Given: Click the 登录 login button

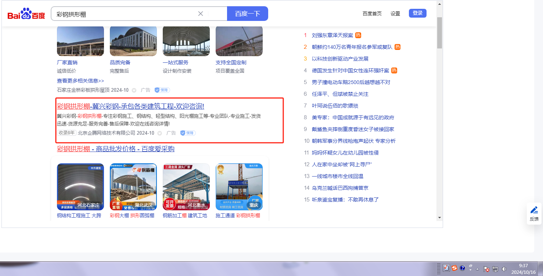Looking at the screenshot, I should pos(418,13).
